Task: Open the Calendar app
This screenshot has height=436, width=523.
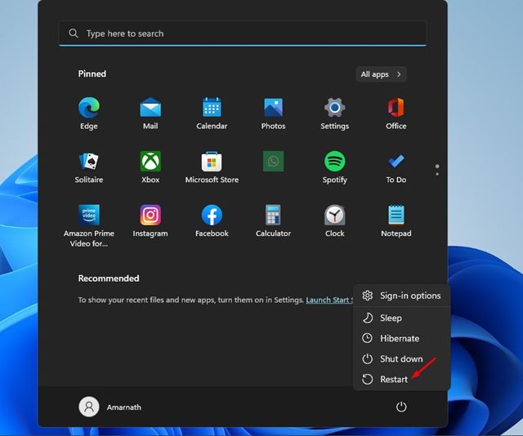Action: click(x=212, y=113)
